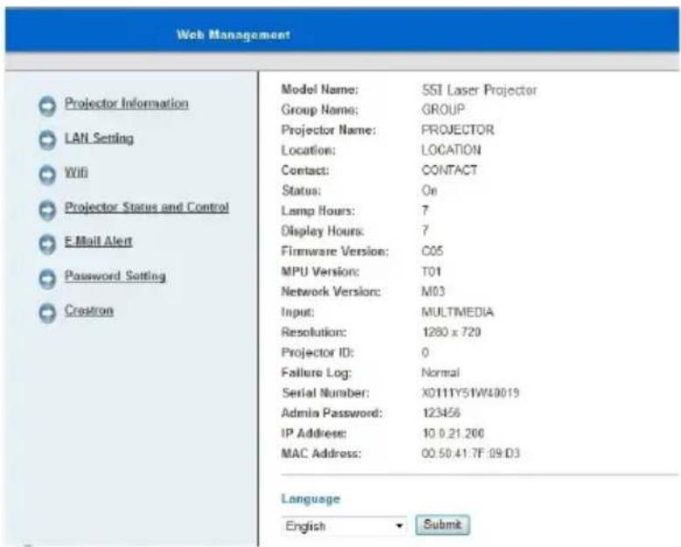
Task: Open the Crestron link
Action: click(x=89, y=310)
